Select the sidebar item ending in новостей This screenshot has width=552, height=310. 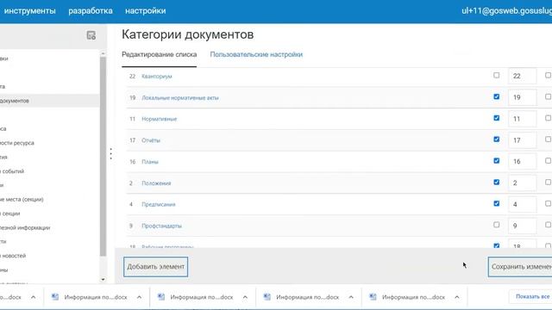tap(13, 256)
